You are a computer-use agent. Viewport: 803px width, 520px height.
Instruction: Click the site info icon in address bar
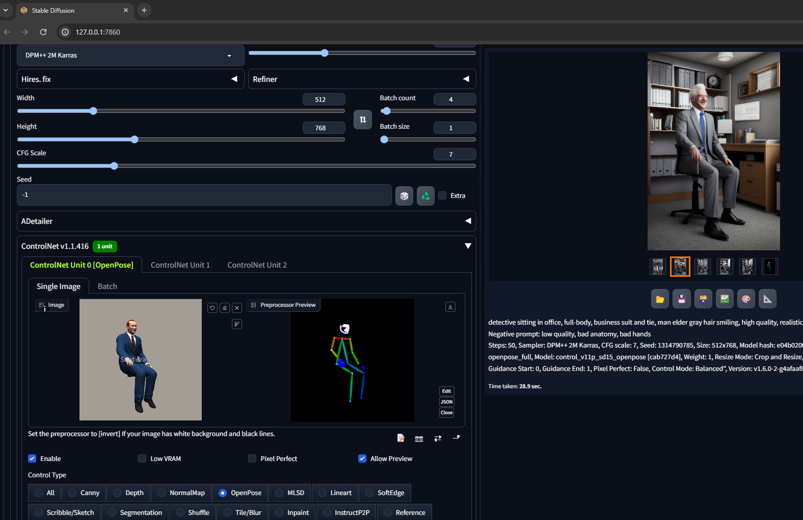(65, 32)
